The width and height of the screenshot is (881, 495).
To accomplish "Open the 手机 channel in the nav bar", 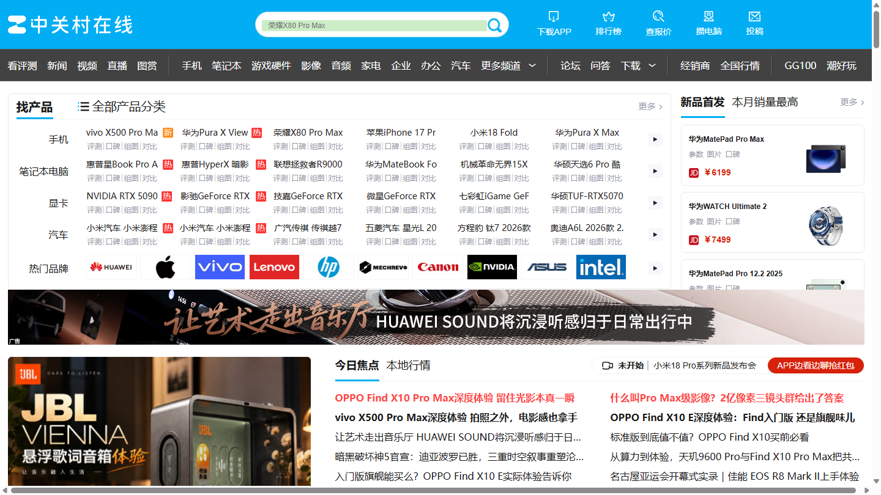I will click(x=191, y=65).
